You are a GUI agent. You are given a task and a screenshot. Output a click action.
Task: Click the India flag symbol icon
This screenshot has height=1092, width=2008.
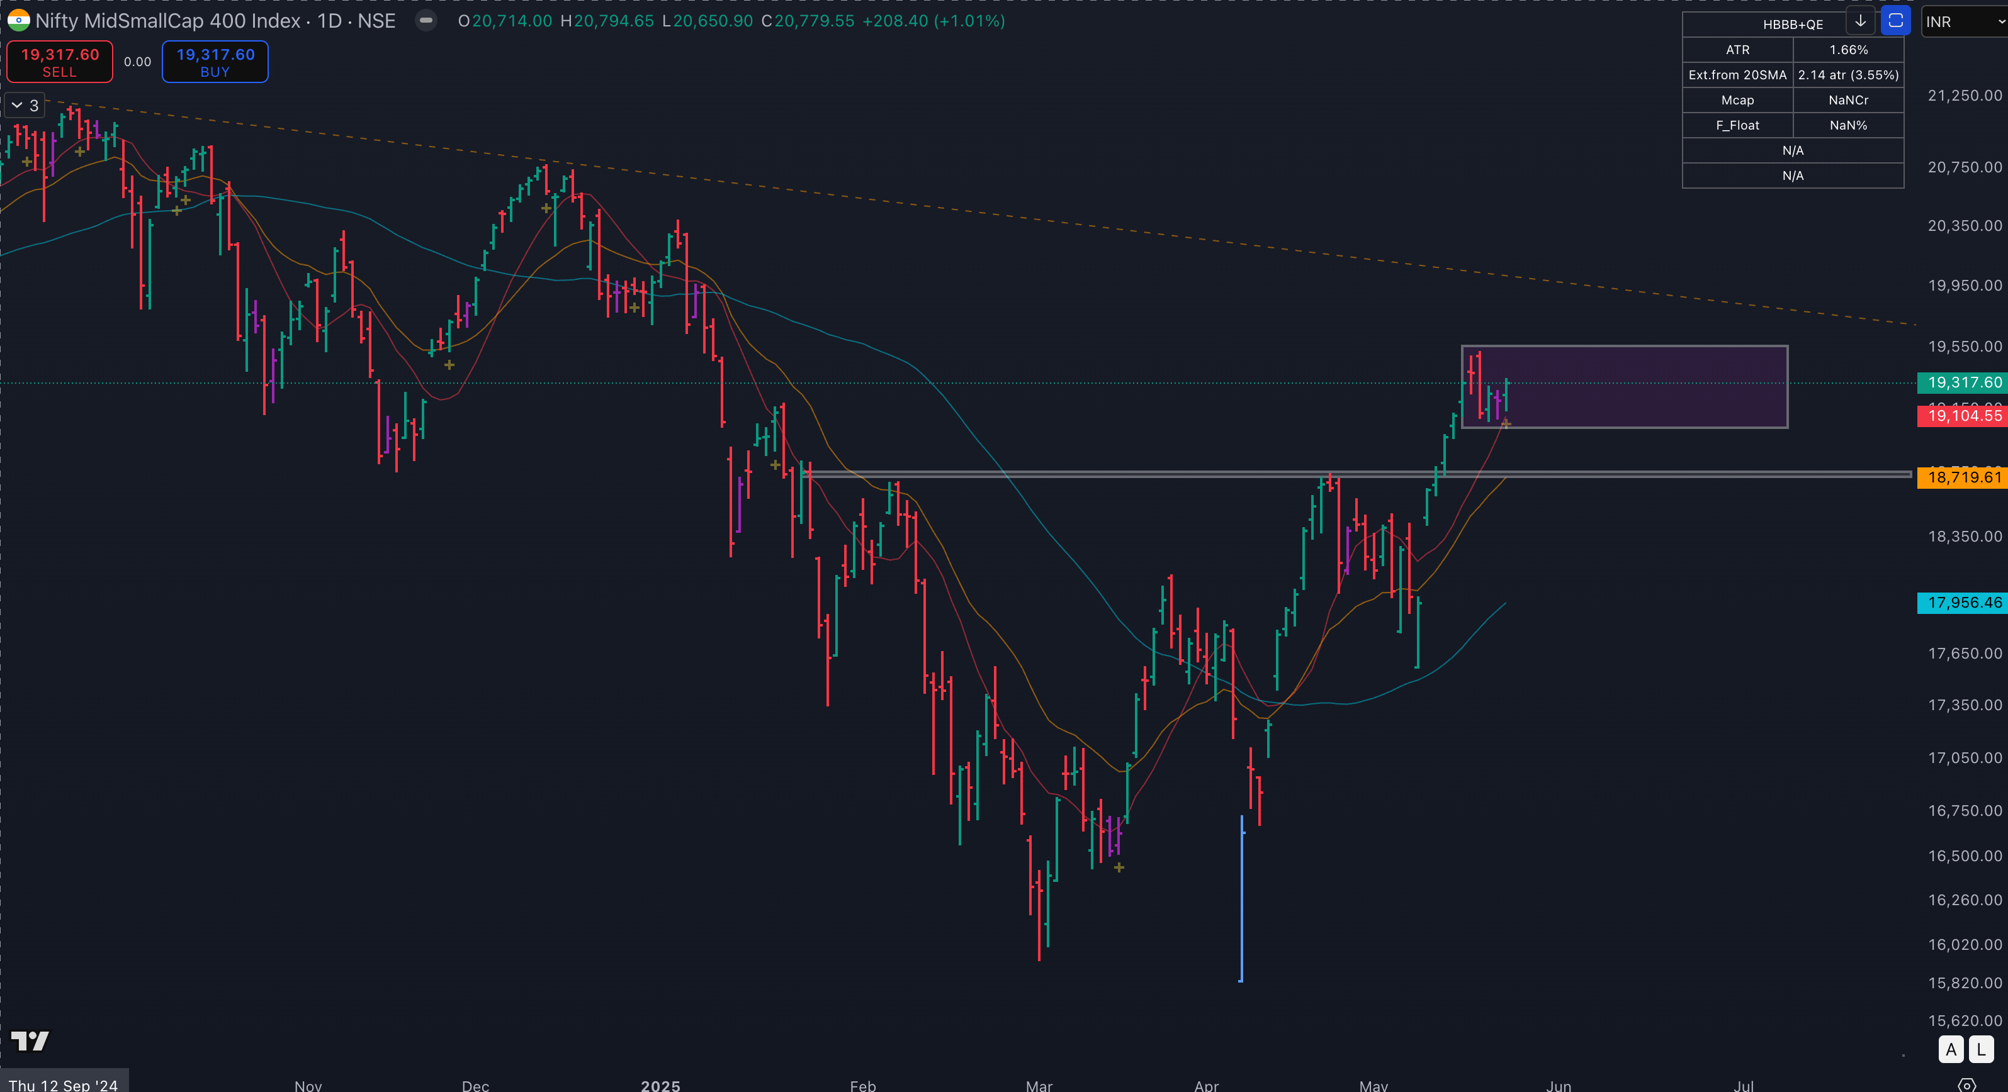18,20
